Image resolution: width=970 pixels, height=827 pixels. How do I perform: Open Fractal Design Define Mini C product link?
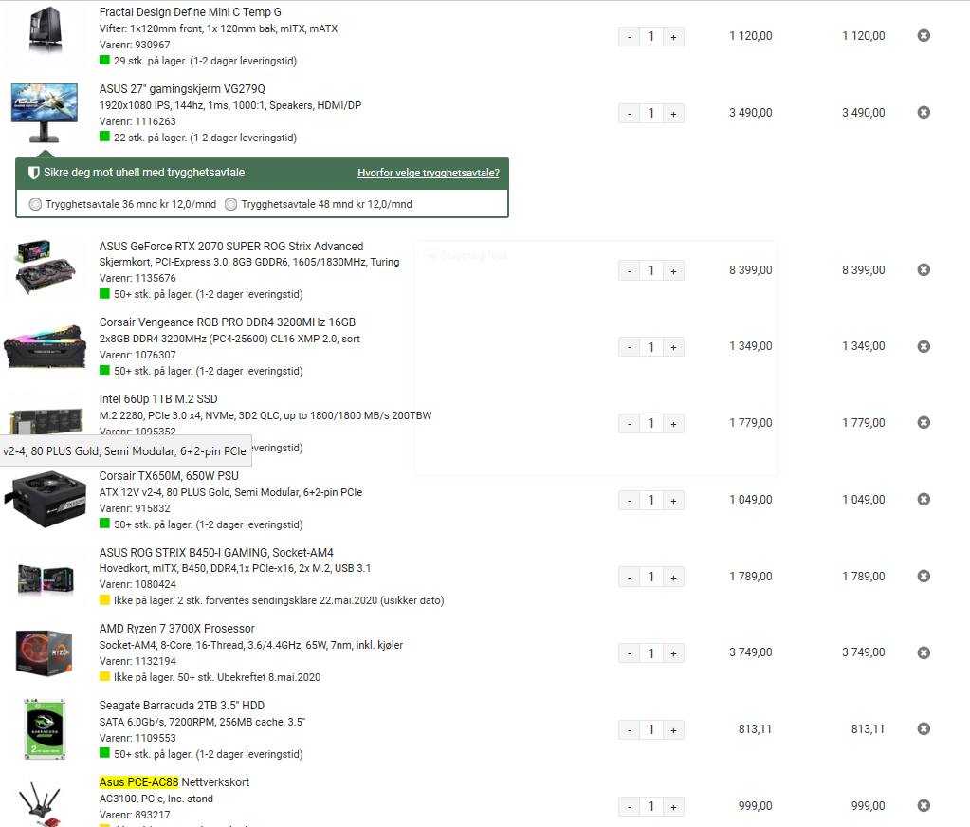[190, 12]
